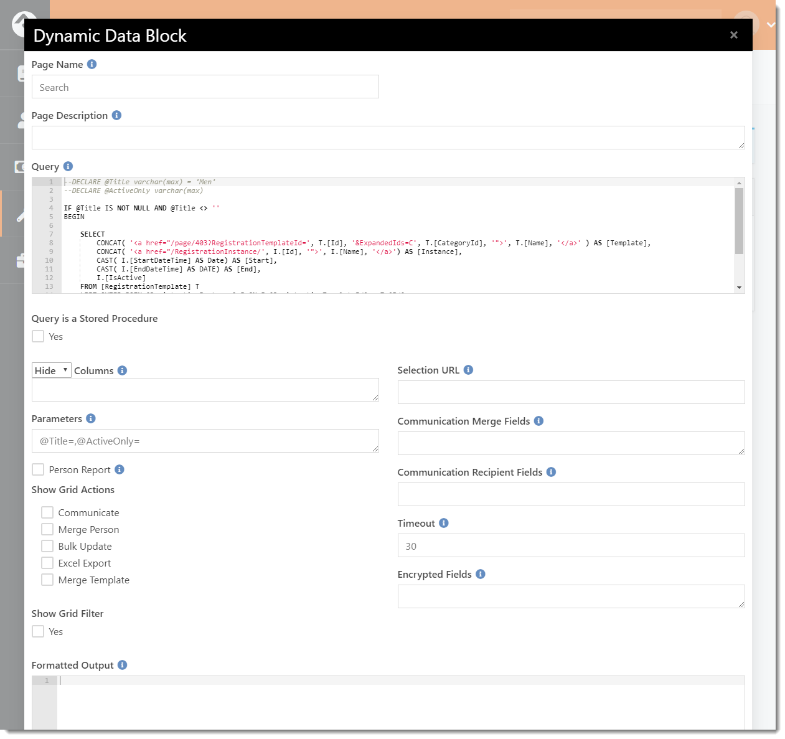Screen dimensions: 785x739
Task: Focus the Encrypted Fields text area
Action: [x=571, y=596]
